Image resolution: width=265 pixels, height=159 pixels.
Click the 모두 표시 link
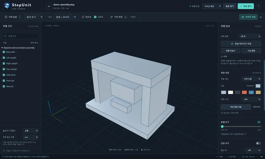click(x=34, y=43)
